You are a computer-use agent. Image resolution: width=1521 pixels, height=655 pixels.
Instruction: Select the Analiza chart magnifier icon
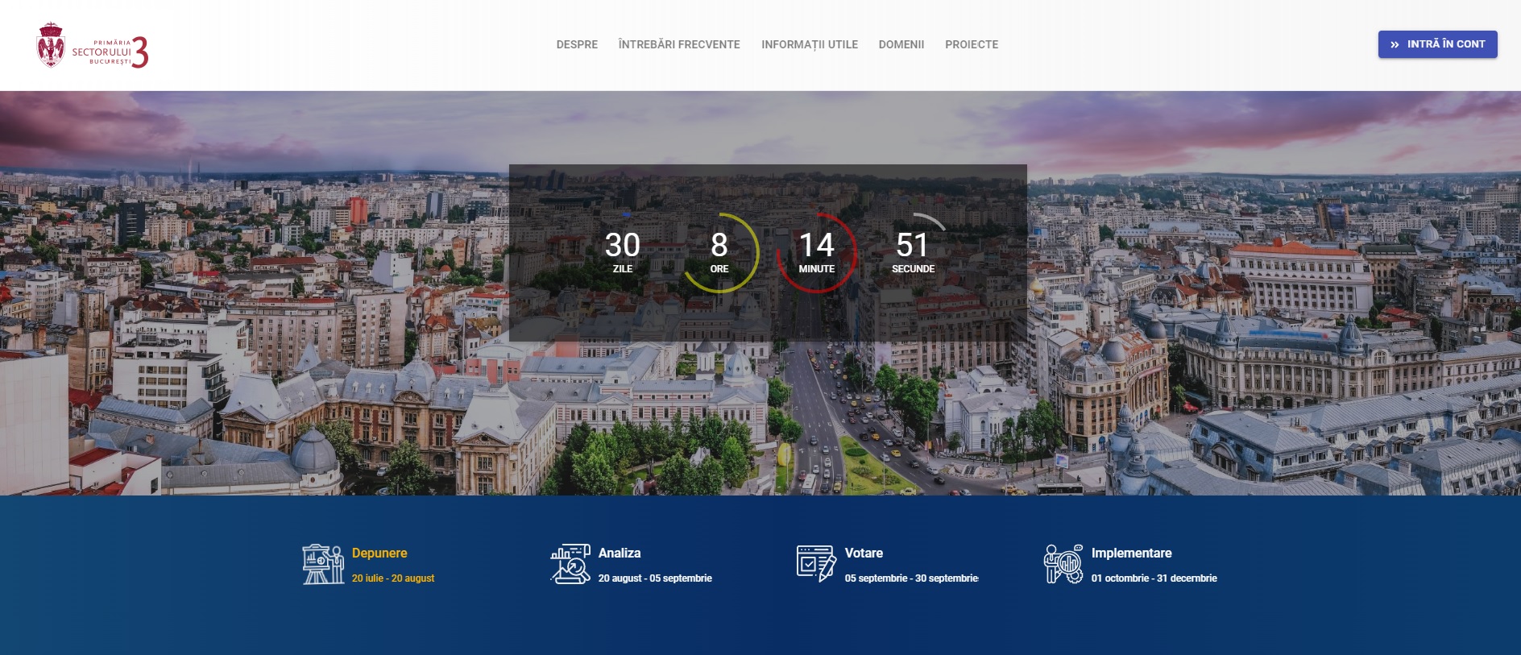pos(570,564)
